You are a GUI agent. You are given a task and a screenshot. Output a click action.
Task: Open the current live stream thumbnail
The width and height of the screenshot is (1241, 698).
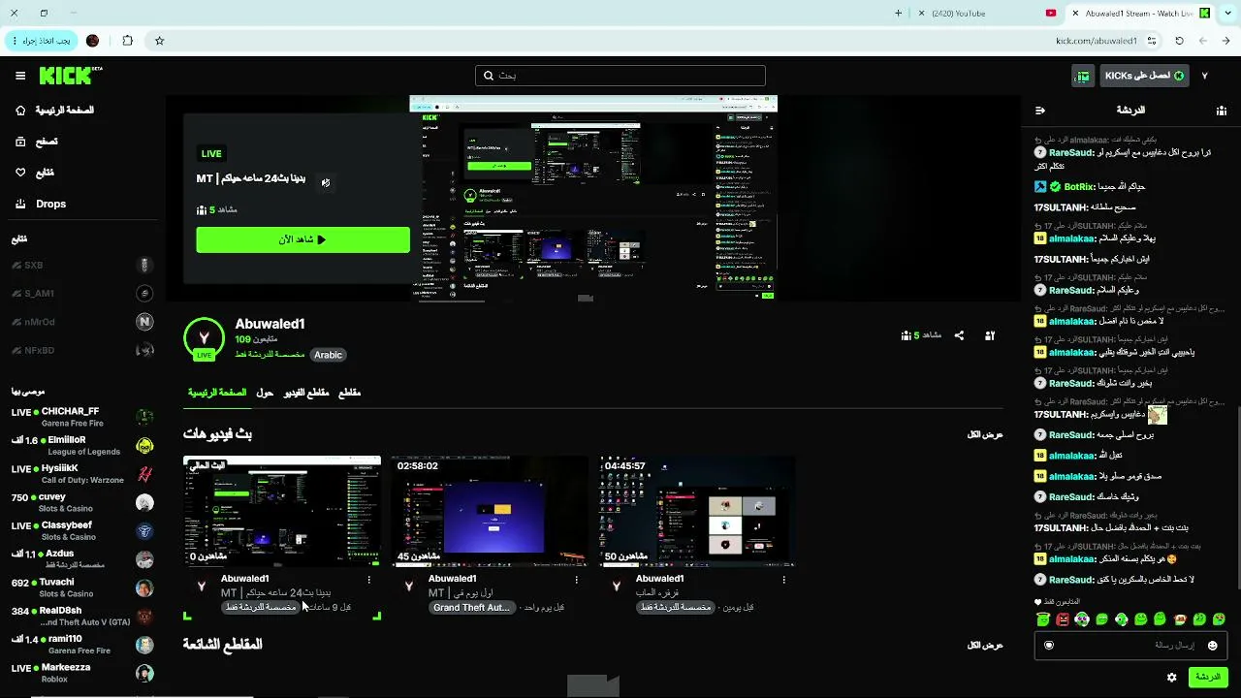tap(282, 511)
